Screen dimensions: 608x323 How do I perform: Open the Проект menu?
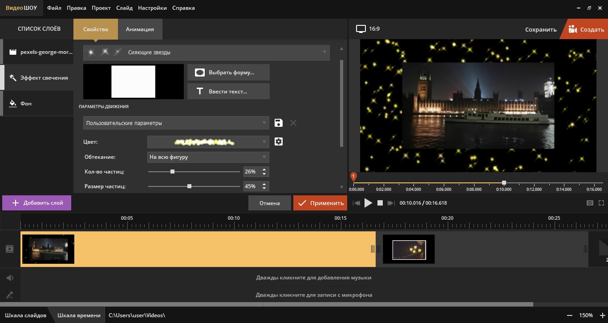click(101, 8)
